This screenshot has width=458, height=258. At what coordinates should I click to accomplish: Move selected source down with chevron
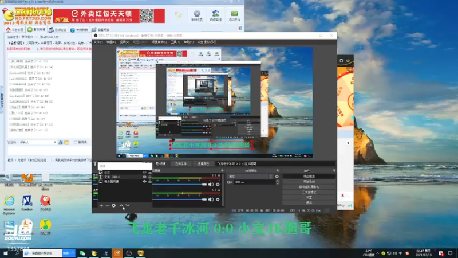(128, 206)
